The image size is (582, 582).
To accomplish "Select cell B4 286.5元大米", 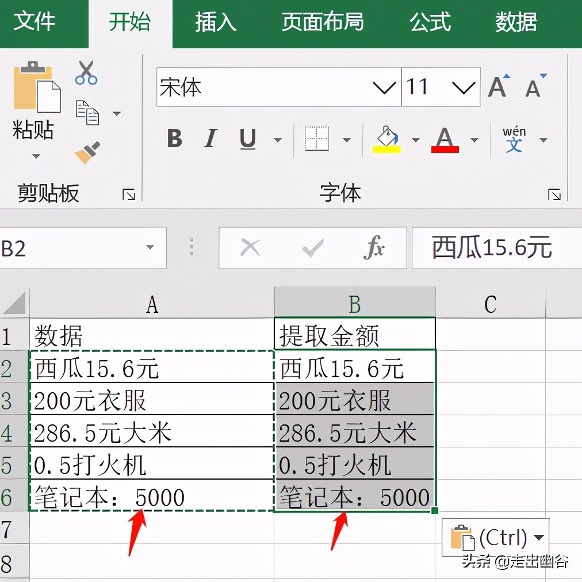I will click(x=354, y=431).
